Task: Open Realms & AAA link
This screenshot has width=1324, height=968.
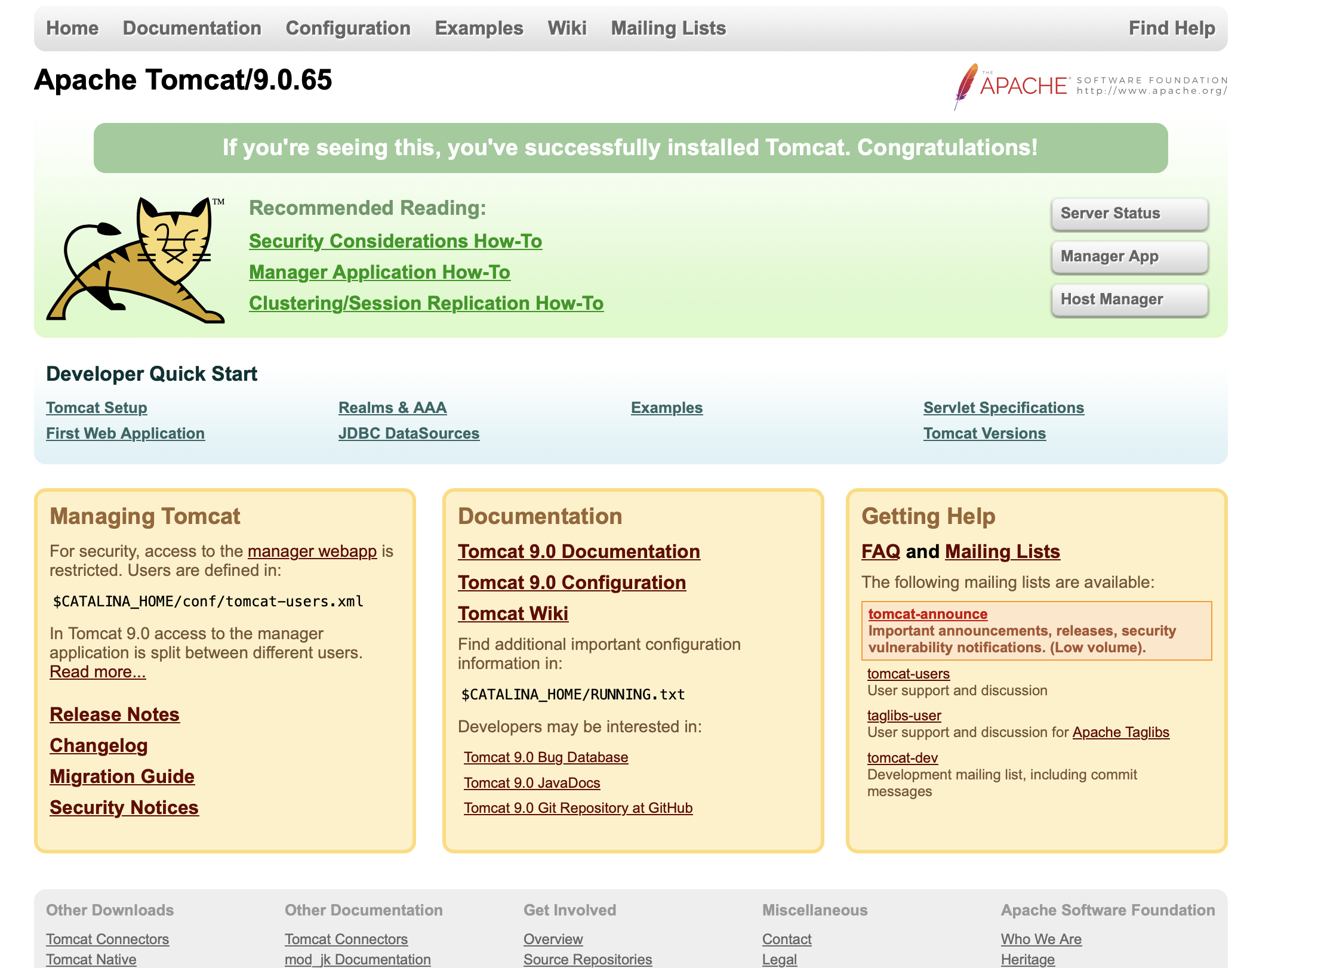Action: pos(392,408)
